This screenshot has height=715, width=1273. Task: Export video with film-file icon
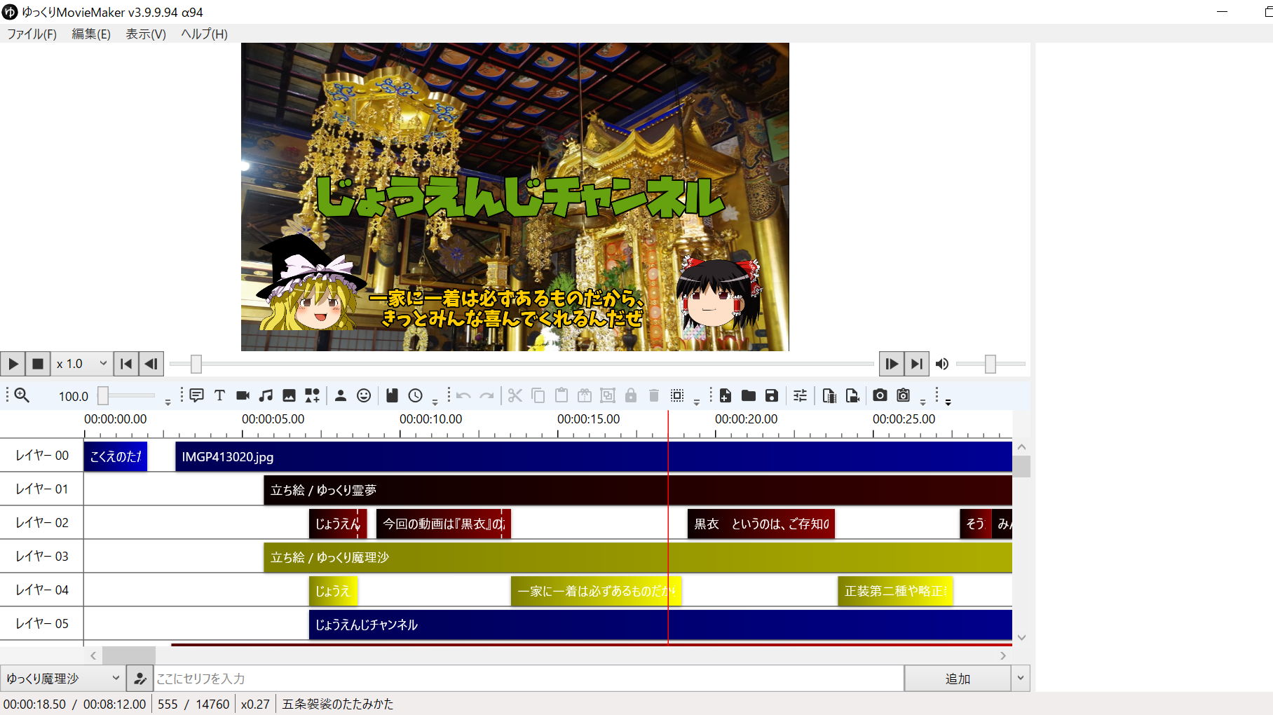(829, 395)
